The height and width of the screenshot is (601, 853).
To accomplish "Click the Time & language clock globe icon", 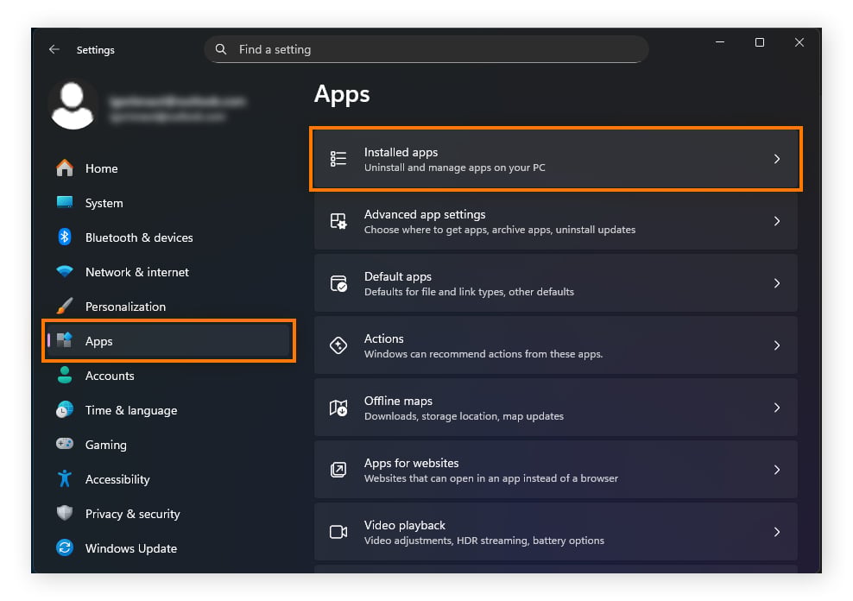I will click(x=65, y=409).
